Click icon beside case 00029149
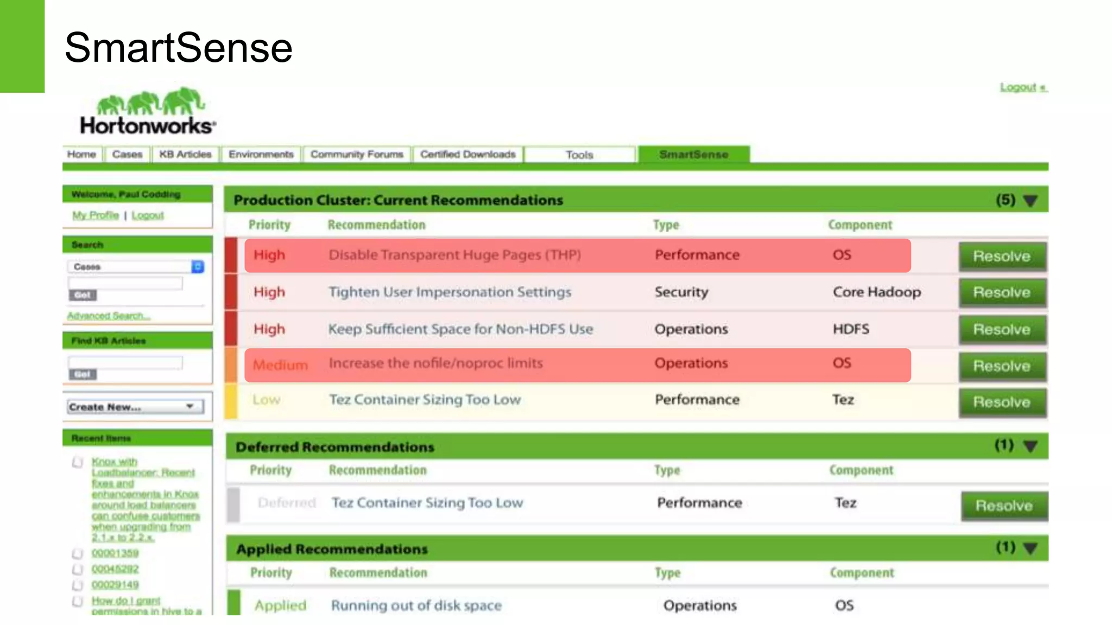This screenshot has width=1112, height=625. click(x=78, y=585)
